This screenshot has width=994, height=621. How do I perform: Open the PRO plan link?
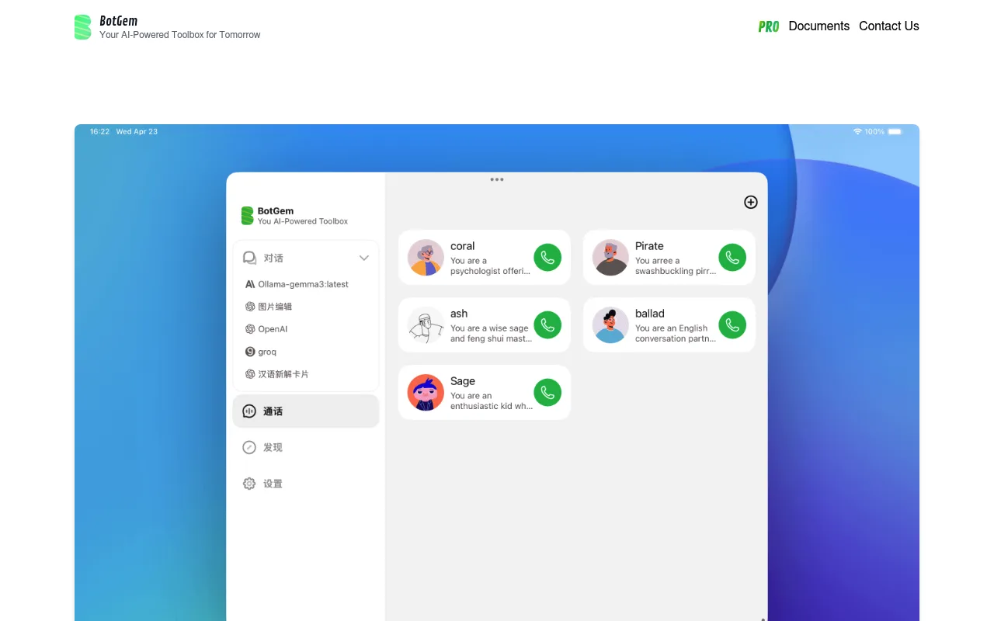[769, 26]
